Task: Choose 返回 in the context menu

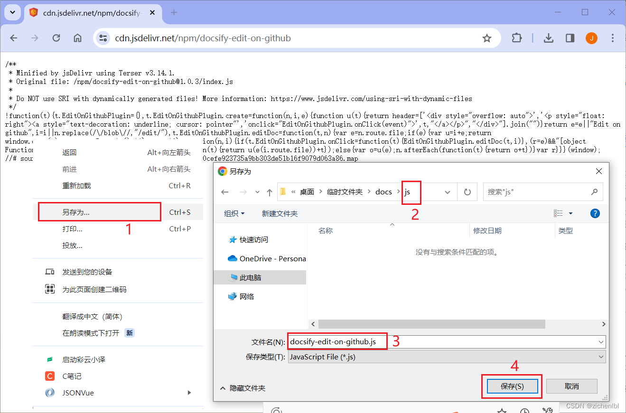Action: (x=118, y=153)
